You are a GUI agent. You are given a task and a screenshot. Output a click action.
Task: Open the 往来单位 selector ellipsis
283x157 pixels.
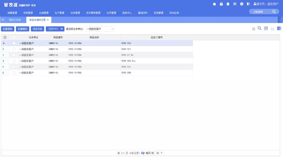112,29
